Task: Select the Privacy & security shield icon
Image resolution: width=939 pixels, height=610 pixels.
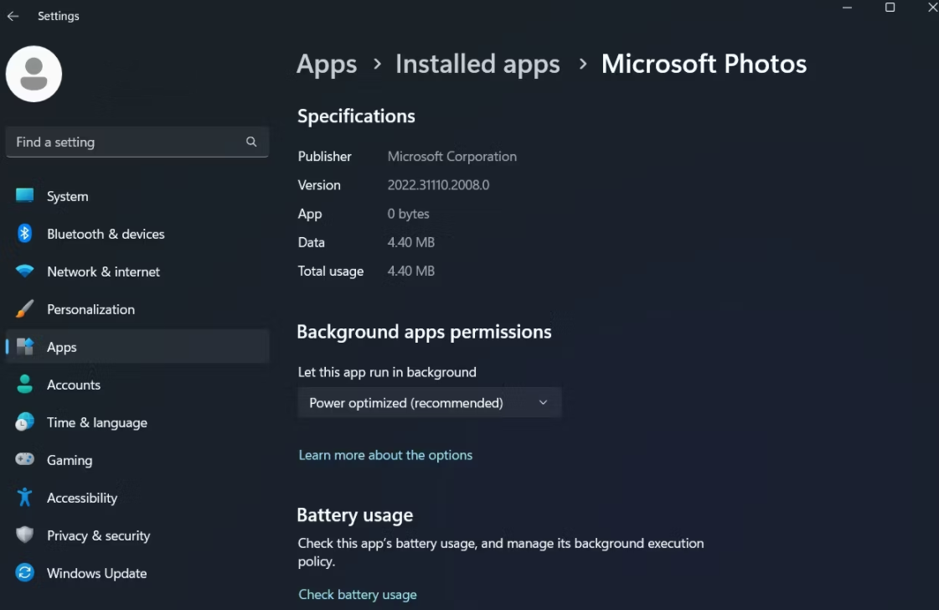Action: [x=23, y=535]
